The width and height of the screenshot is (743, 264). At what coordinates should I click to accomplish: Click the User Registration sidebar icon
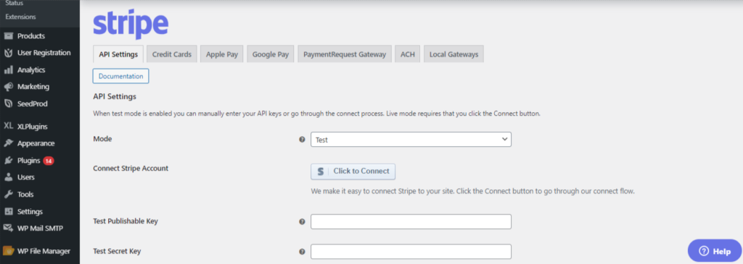(x=8, y=53)
